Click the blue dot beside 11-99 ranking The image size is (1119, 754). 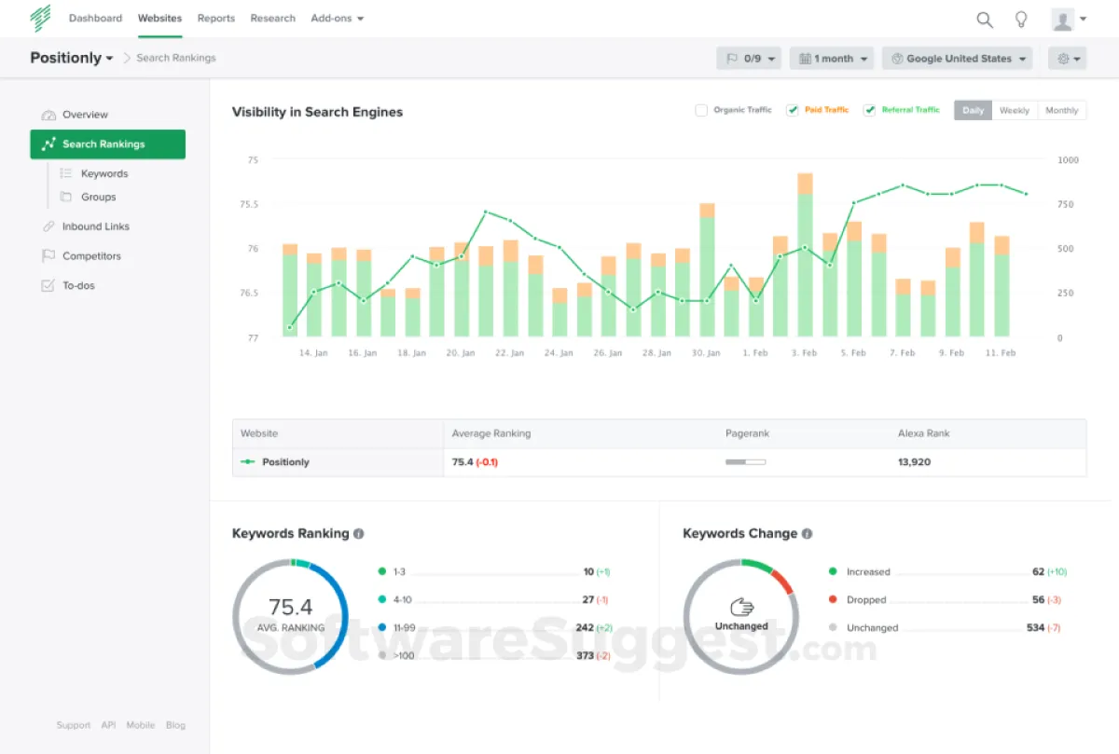click(x=382, y=627)
